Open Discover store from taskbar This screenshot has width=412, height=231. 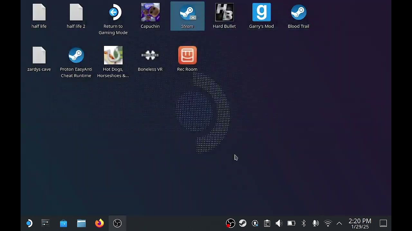click(x=63, y=223)
